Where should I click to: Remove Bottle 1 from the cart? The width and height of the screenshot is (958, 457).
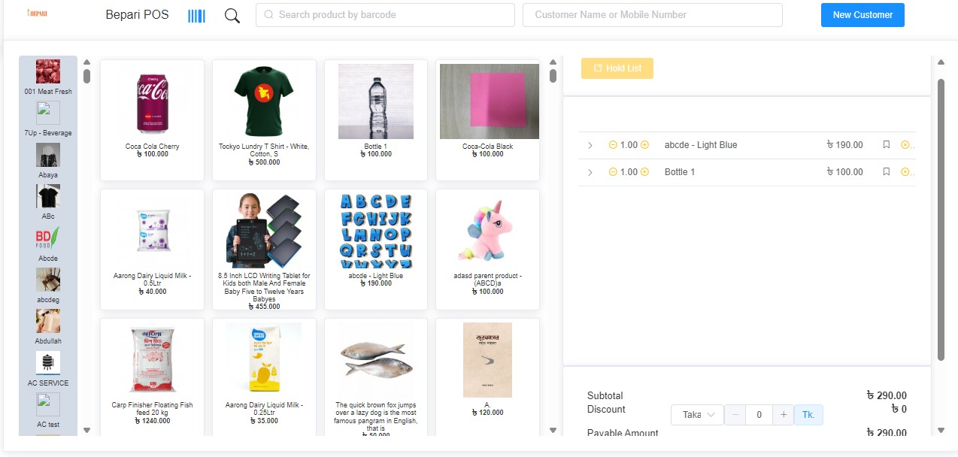(x=905, y=172)
